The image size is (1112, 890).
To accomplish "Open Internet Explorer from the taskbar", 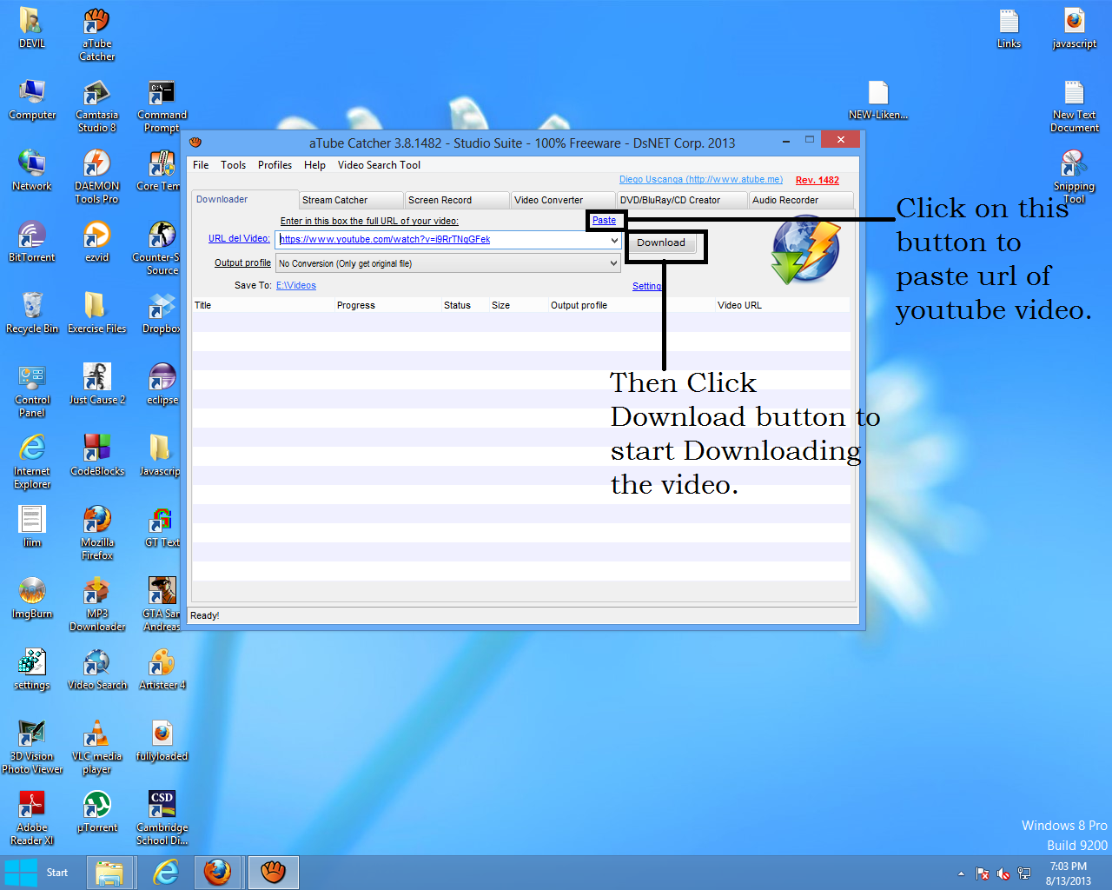I will click(165, 873).
